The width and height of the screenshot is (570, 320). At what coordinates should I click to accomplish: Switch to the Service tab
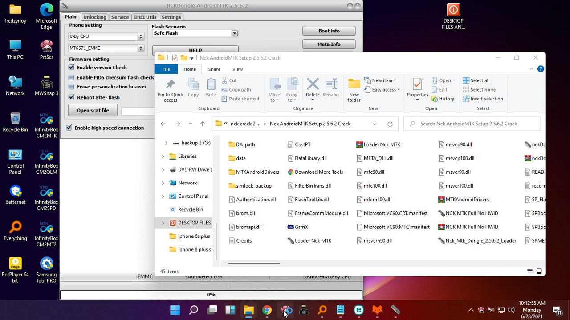click(x=120, y=17)
